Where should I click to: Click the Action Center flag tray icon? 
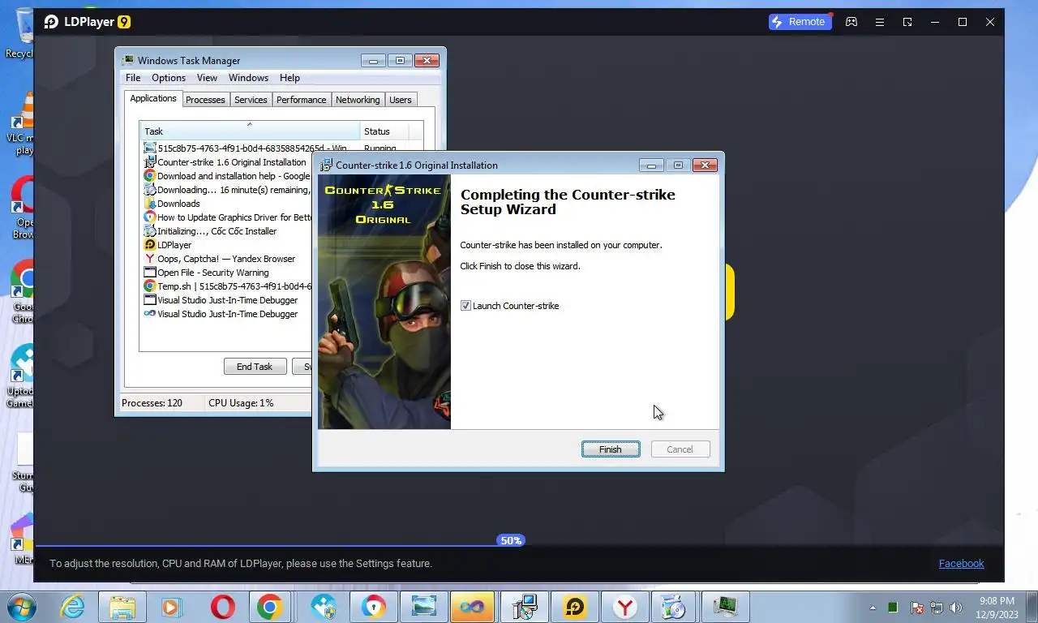click(917, 607)
